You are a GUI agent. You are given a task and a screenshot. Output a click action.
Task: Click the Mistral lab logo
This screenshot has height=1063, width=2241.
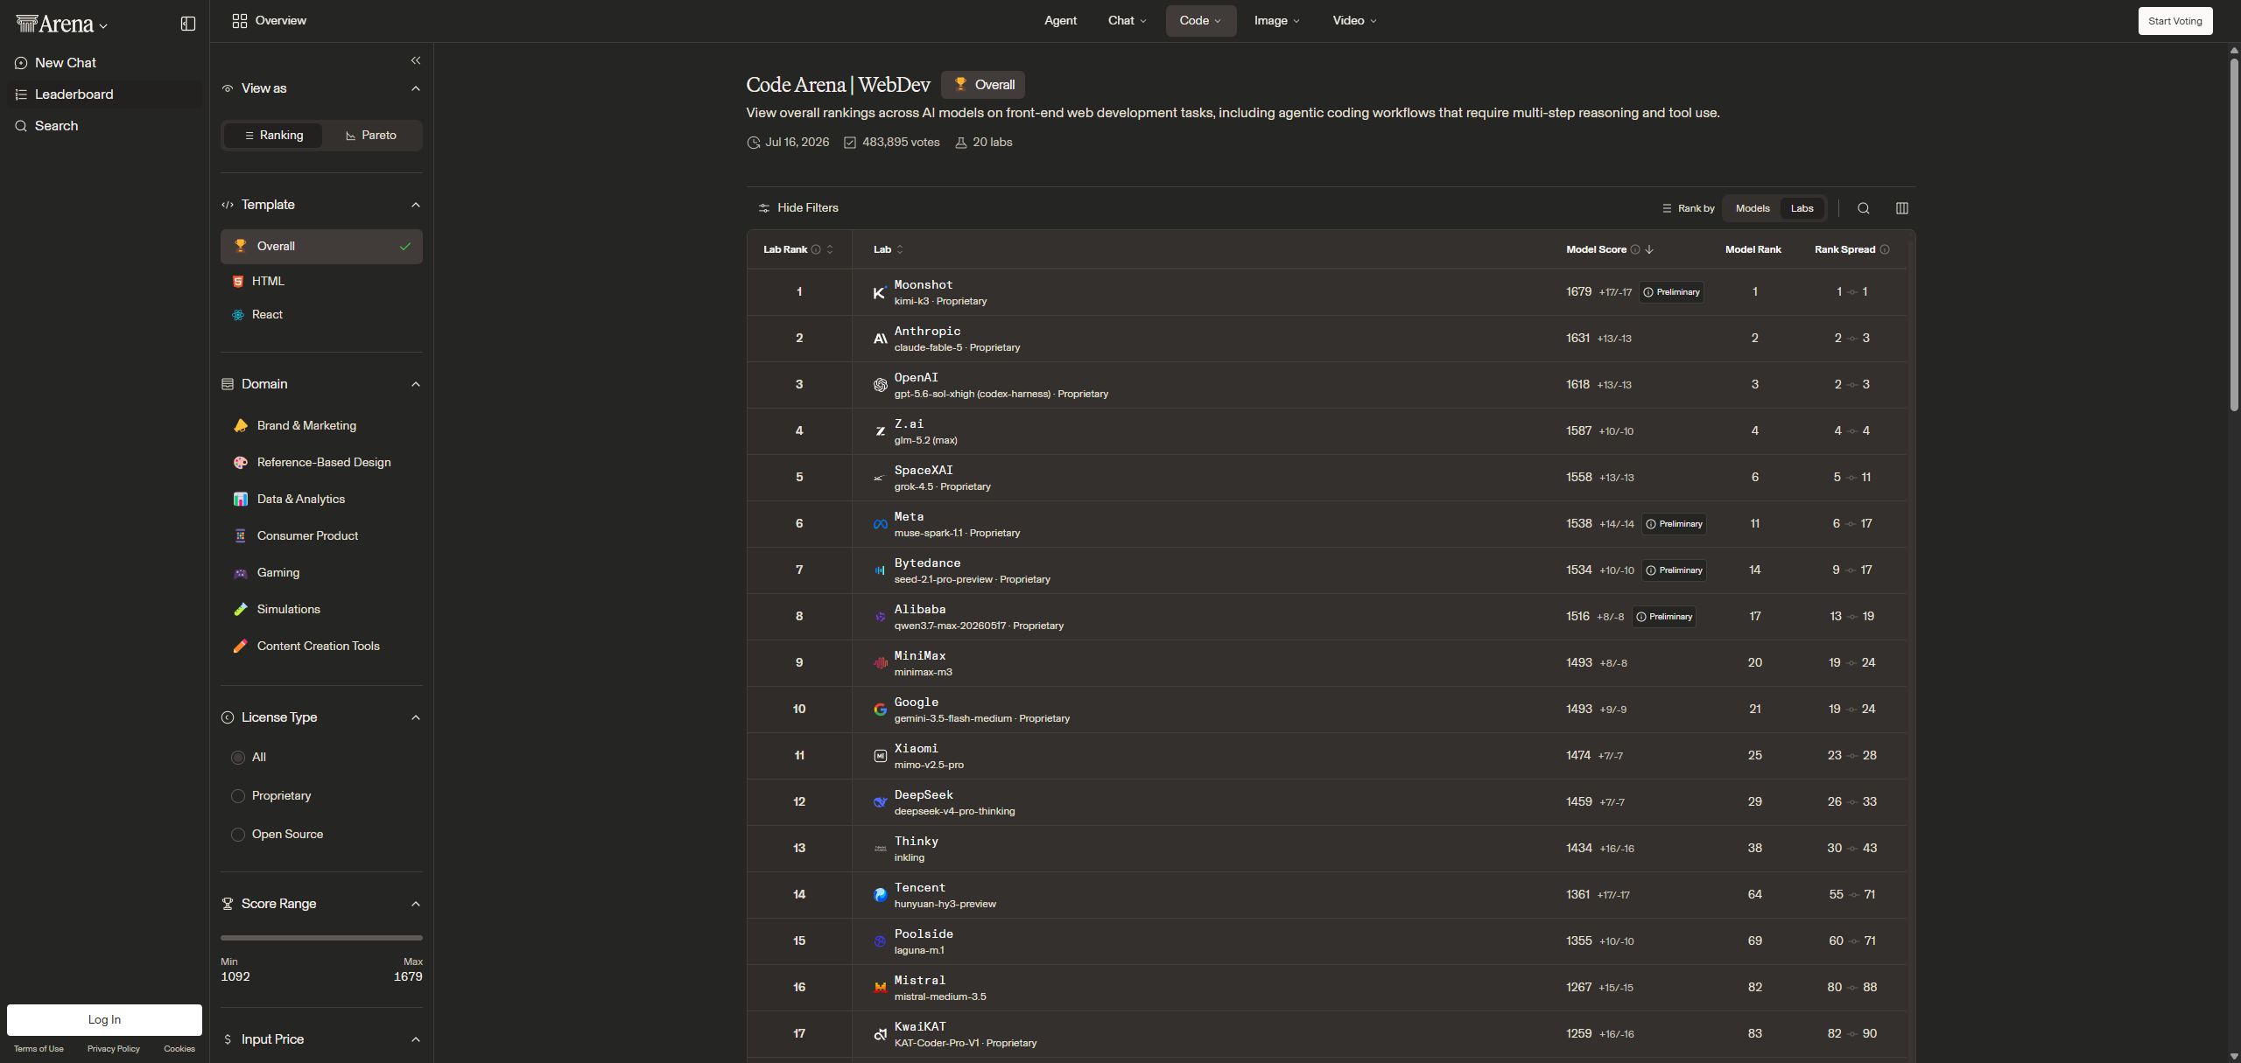pos(880,988)
